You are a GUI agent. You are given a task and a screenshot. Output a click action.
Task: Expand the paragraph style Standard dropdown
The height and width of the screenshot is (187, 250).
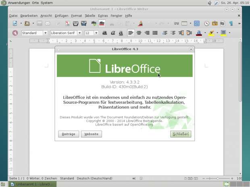coord(46,33)
